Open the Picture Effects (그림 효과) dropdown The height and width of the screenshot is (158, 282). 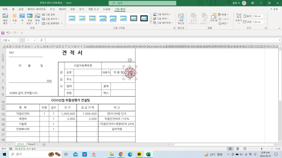(161, 19)
